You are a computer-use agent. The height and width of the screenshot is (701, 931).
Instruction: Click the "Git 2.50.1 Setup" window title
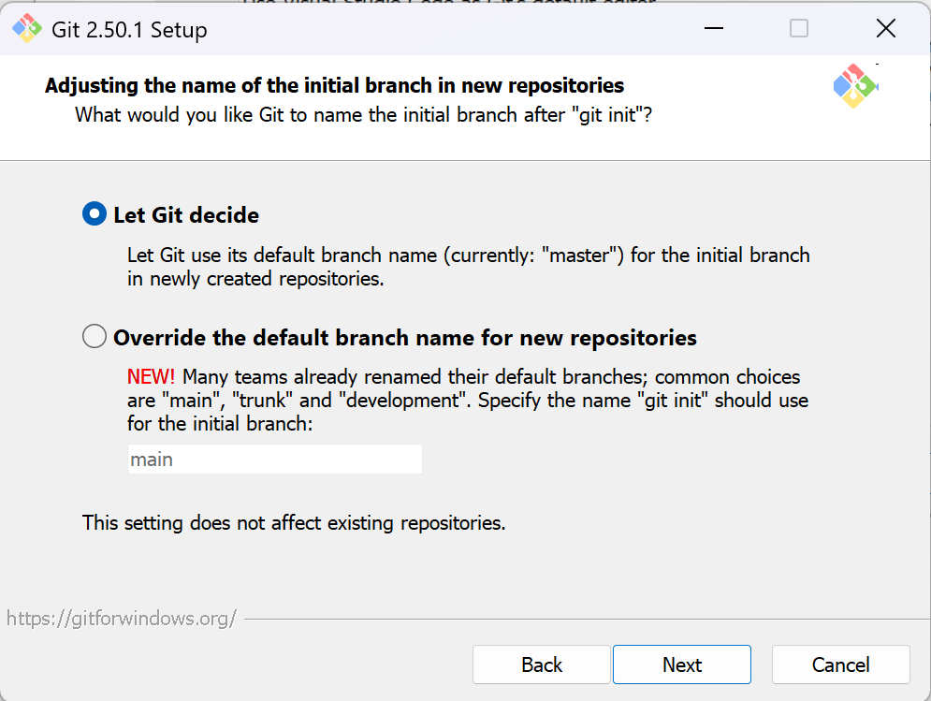(129, 30)
